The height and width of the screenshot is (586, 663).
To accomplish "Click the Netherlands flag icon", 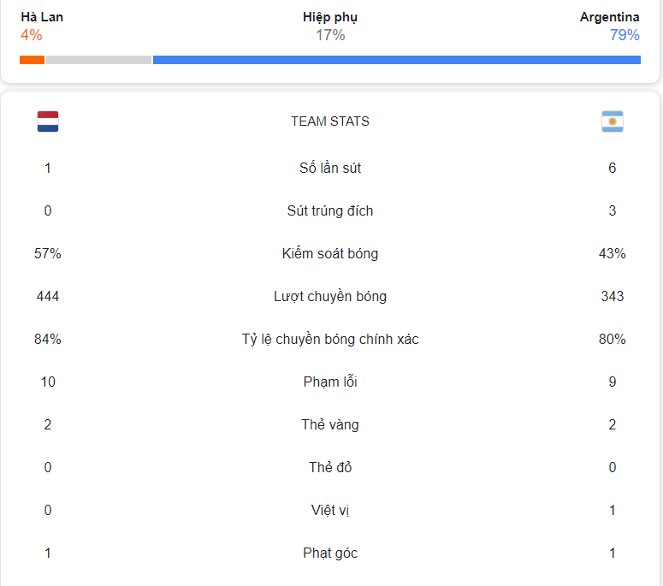I will [48, 121].
